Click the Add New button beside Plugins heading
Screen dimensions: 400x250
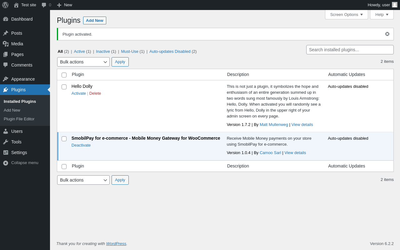coord(94,21)
